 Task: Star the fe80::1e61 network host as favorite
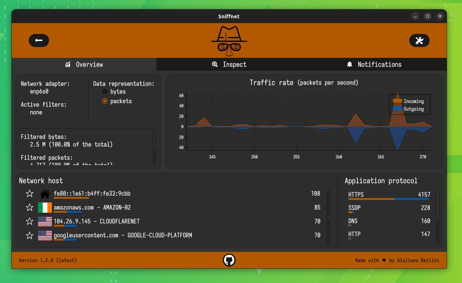tap(29, 193)
